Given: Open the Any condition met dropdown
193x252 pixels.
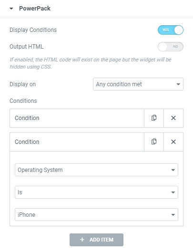Looking at the screenshot, I should pos(138,84).
